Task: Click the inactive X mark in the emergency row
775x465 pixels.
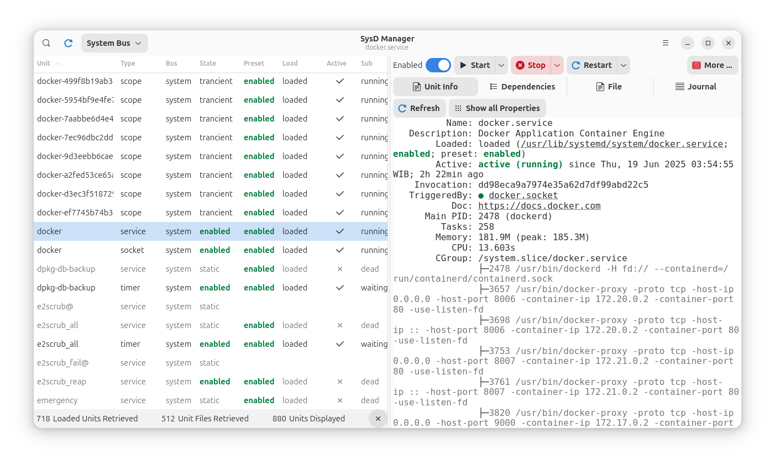Action: pyautogui.click(x=340, y=400)
